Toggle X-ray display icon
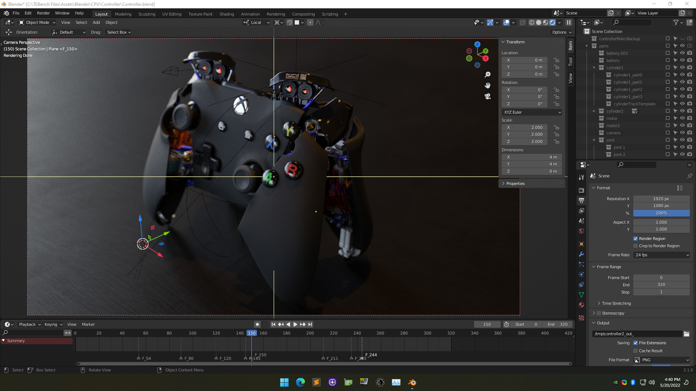The image size is (696, 391). 522,22
